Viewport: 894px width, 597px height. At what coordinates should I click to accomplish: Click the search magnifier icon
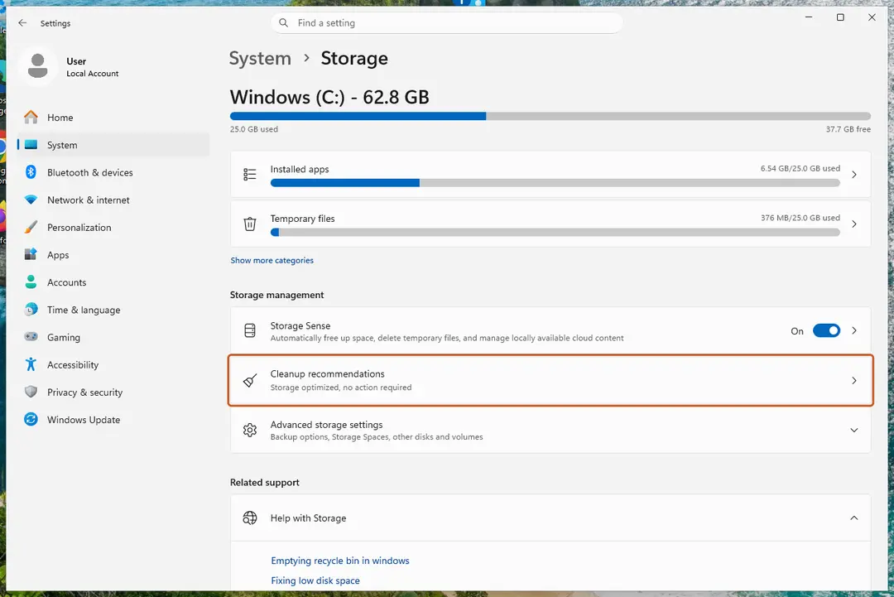click(283, 23)
